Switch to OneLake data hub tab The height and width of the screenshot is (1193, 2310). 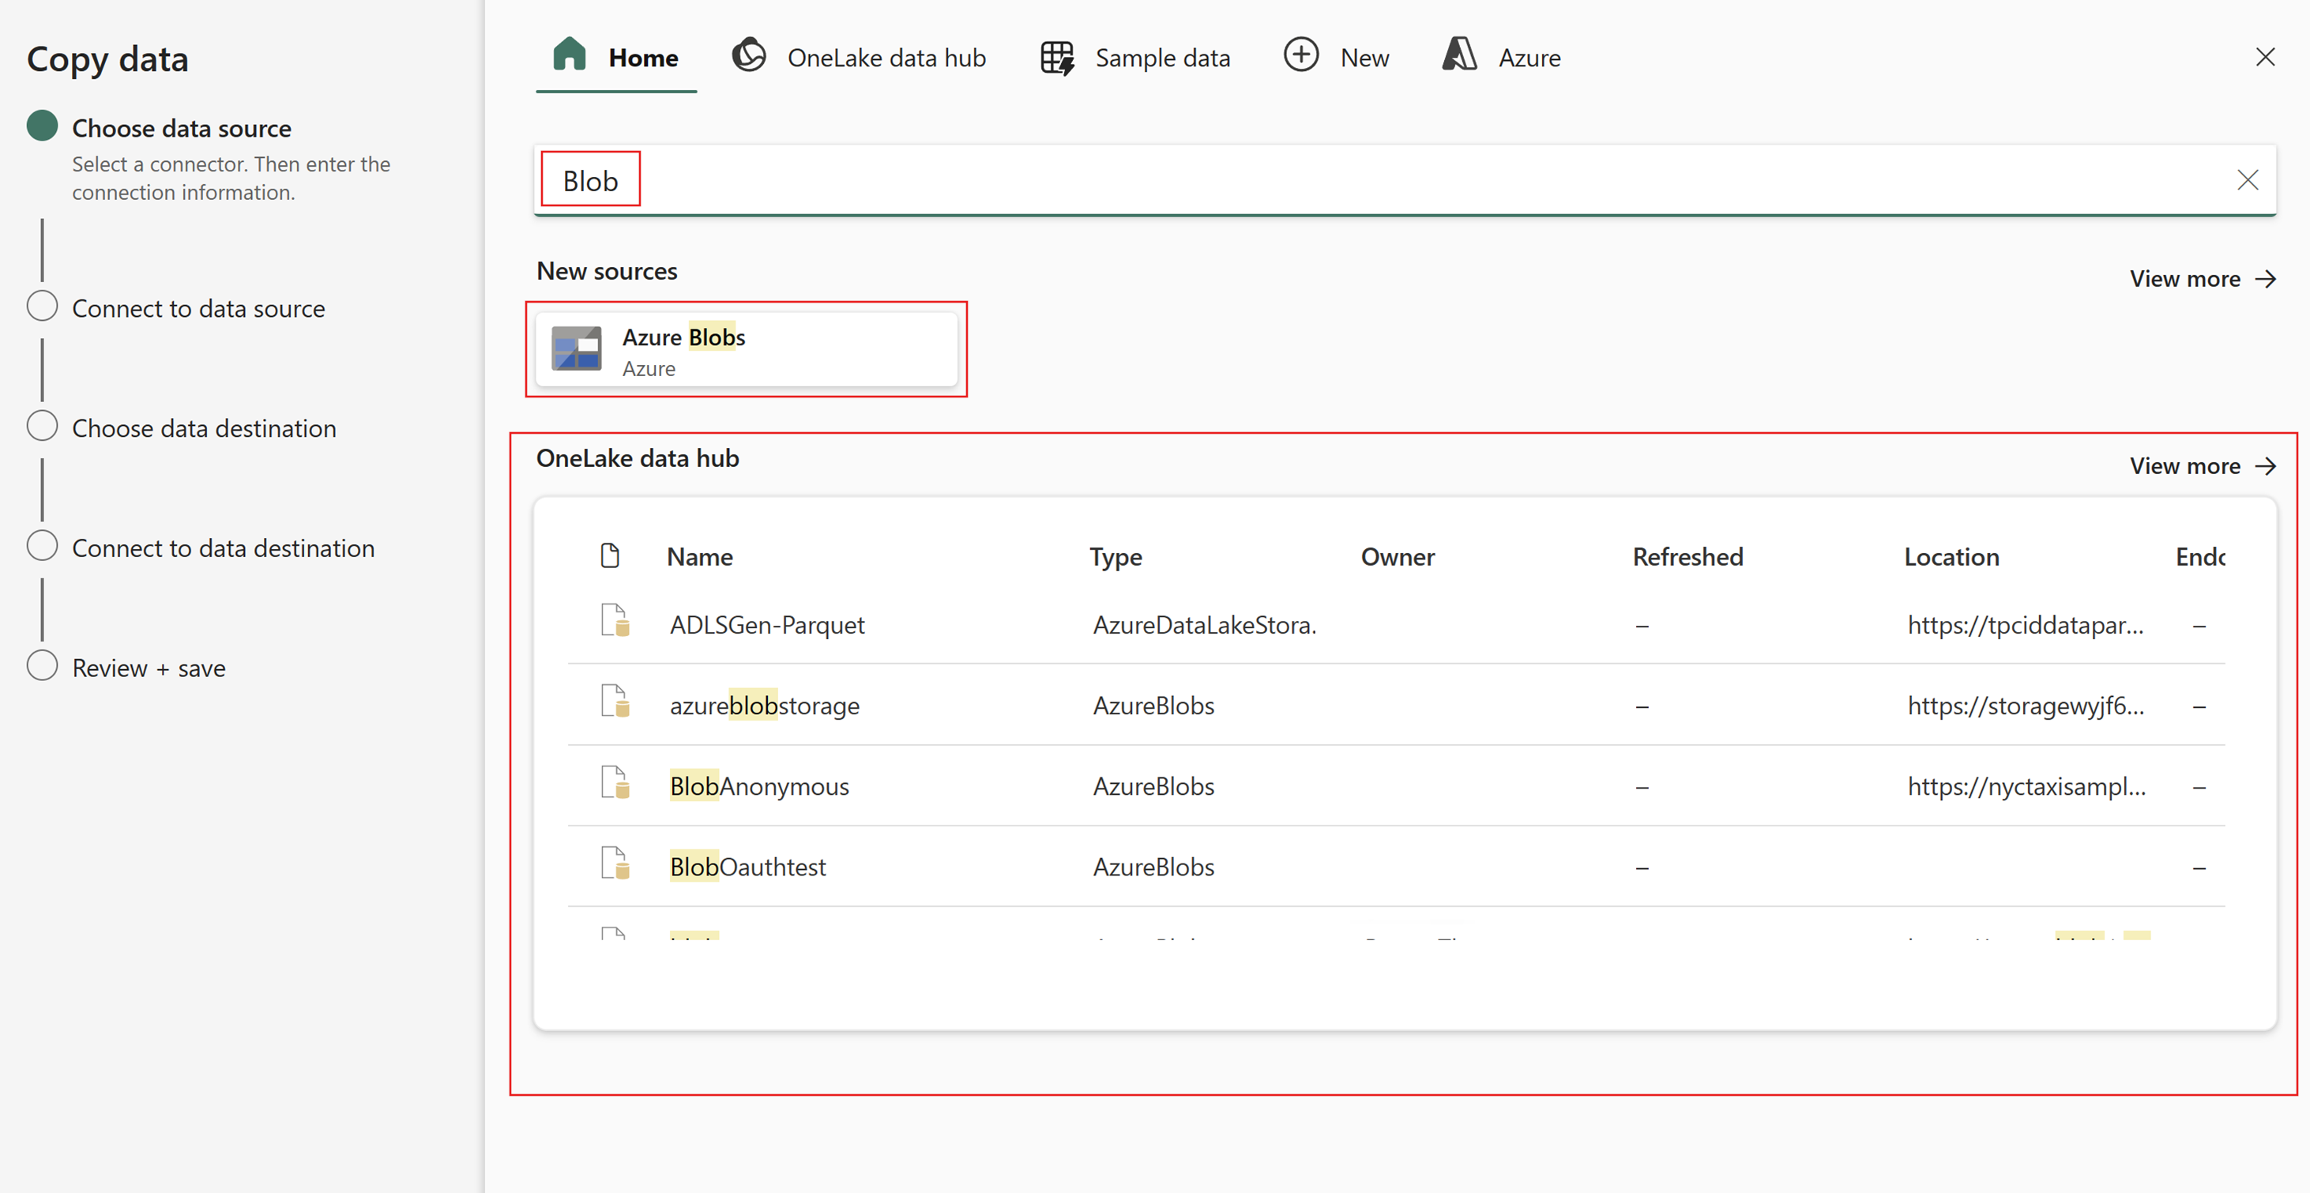858,58
